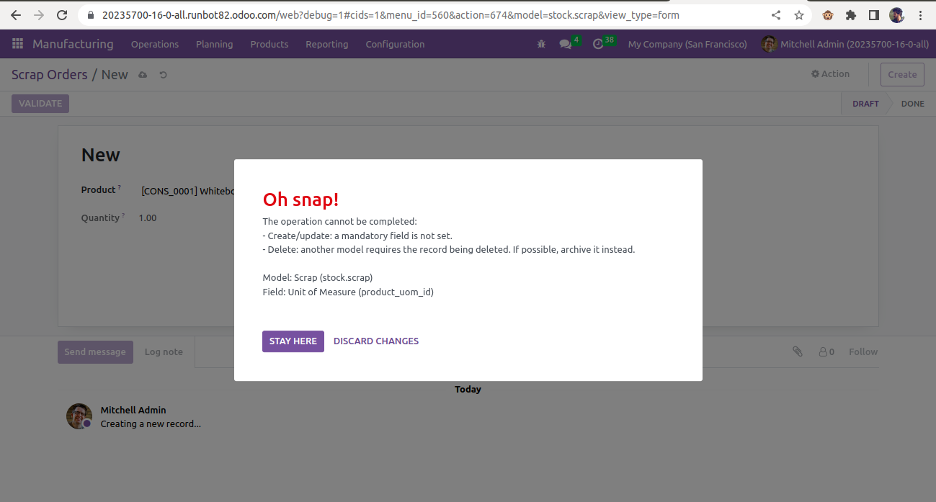Screen dimensions: 936x502
Task: Open the Chrome profile avatar
Action: (x=896, y=14)
